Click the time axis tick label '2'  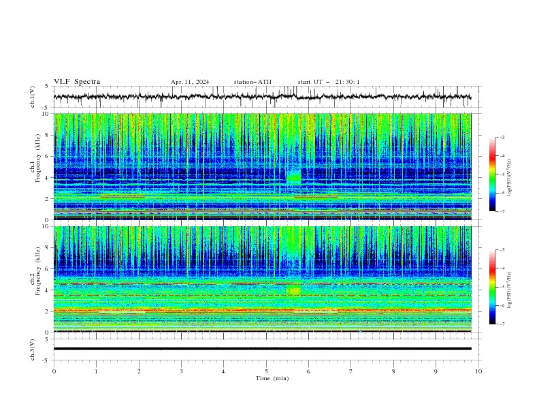(x=139, y=371)
